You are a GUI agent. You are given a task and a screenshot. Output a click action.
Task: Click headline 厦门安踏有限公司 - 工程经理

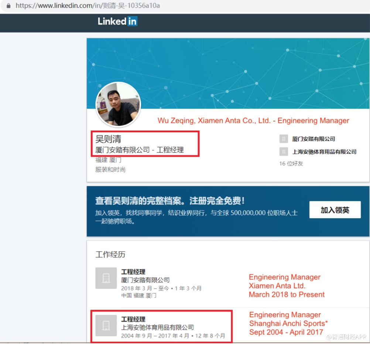pos(140,150)
